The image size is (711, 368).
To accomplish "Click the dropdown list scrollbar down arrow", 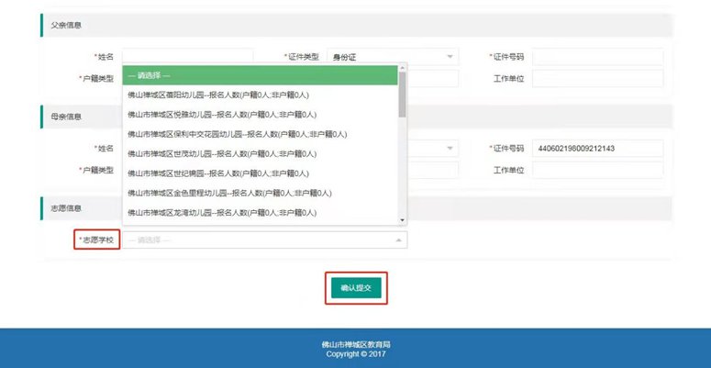I will [x=402, y=219].
